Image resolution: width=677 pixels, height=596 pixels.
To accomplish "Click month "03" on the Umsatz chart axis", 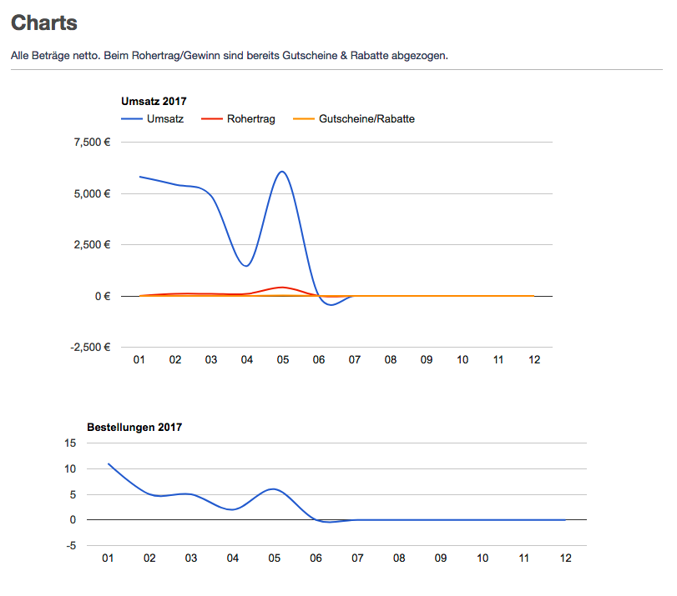I will click(210, 360).
